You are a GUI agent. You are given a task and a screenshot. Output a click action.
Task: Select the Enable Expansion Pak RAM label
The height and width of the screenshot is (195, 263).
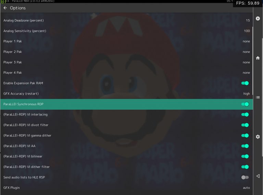(x=23, y=83)
